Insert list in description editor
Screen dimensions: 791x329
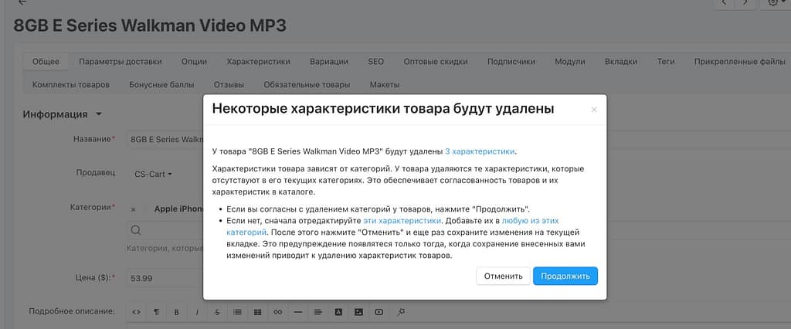tap(237, 312)
